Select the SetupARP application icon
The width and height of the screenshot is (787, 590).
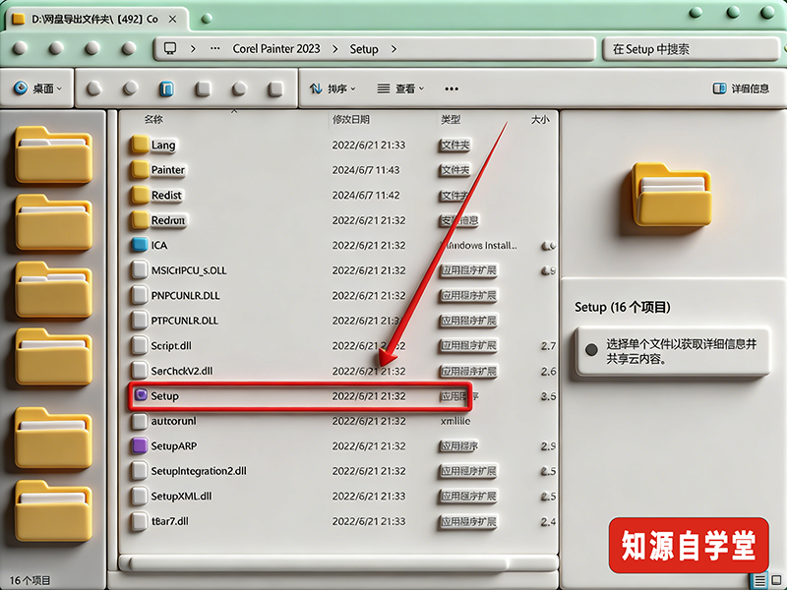coord(139,445)
